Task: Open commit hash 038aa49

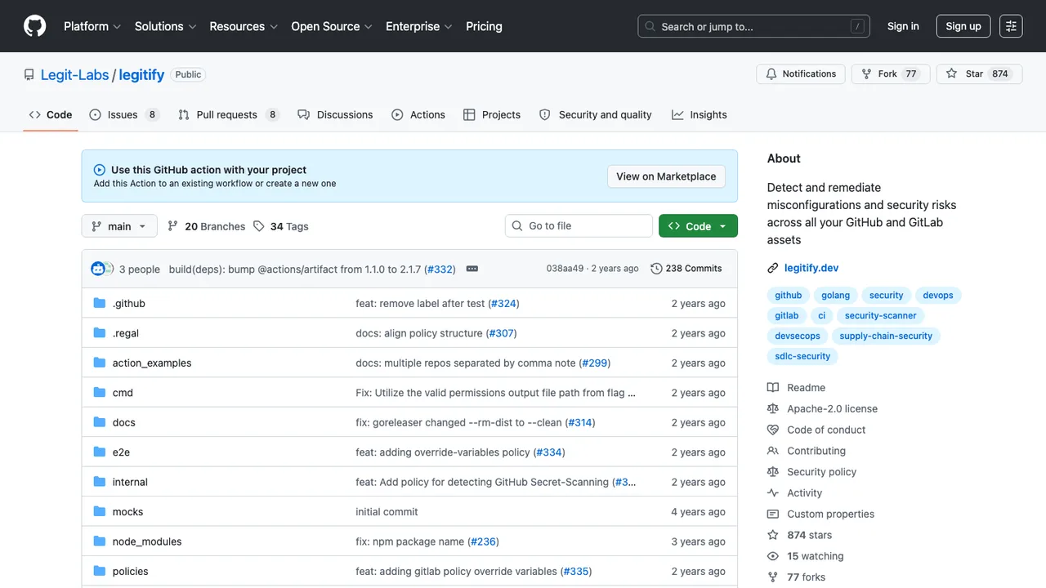Action: pos(565,269)
